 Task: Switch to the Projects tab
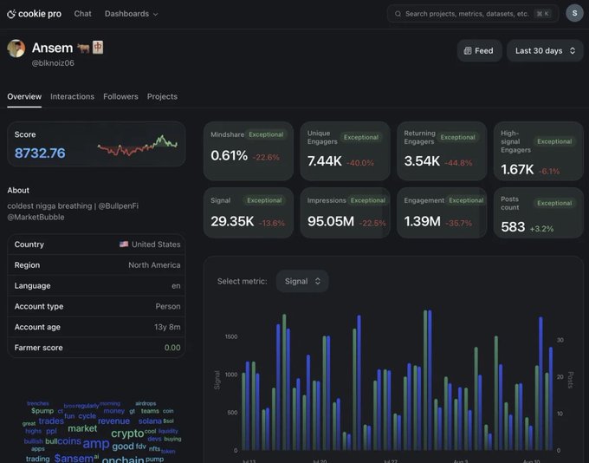(x=162, y=96)
